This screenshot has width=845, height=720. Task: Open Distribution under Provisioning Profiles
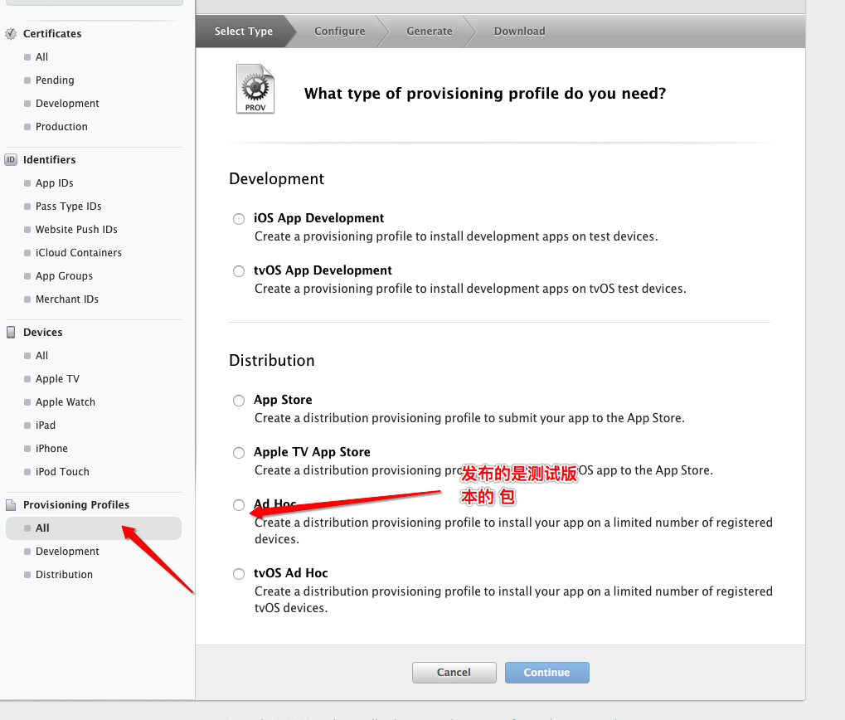pos(64,575)
